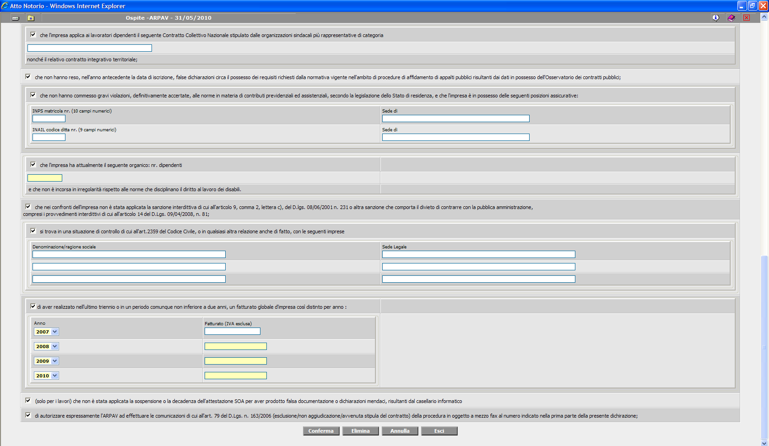Screen dimensions: 769x446
Task: Click the 'Sede Legale' label
Action: coord(395,247)
